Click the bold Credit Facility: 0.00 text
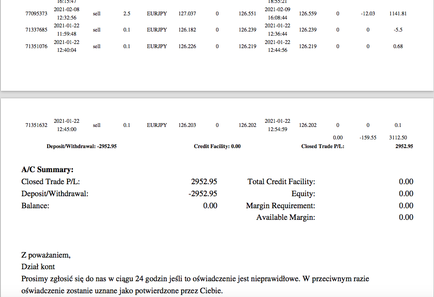 [217, 146]
